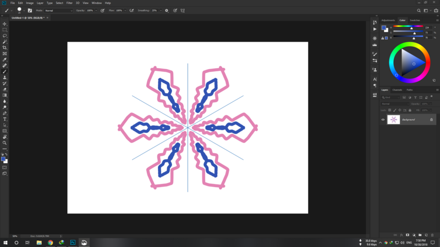Open the symmetry paint butterfly options
The height and width of the screenshot is (247, 440).
coord(183,10)
